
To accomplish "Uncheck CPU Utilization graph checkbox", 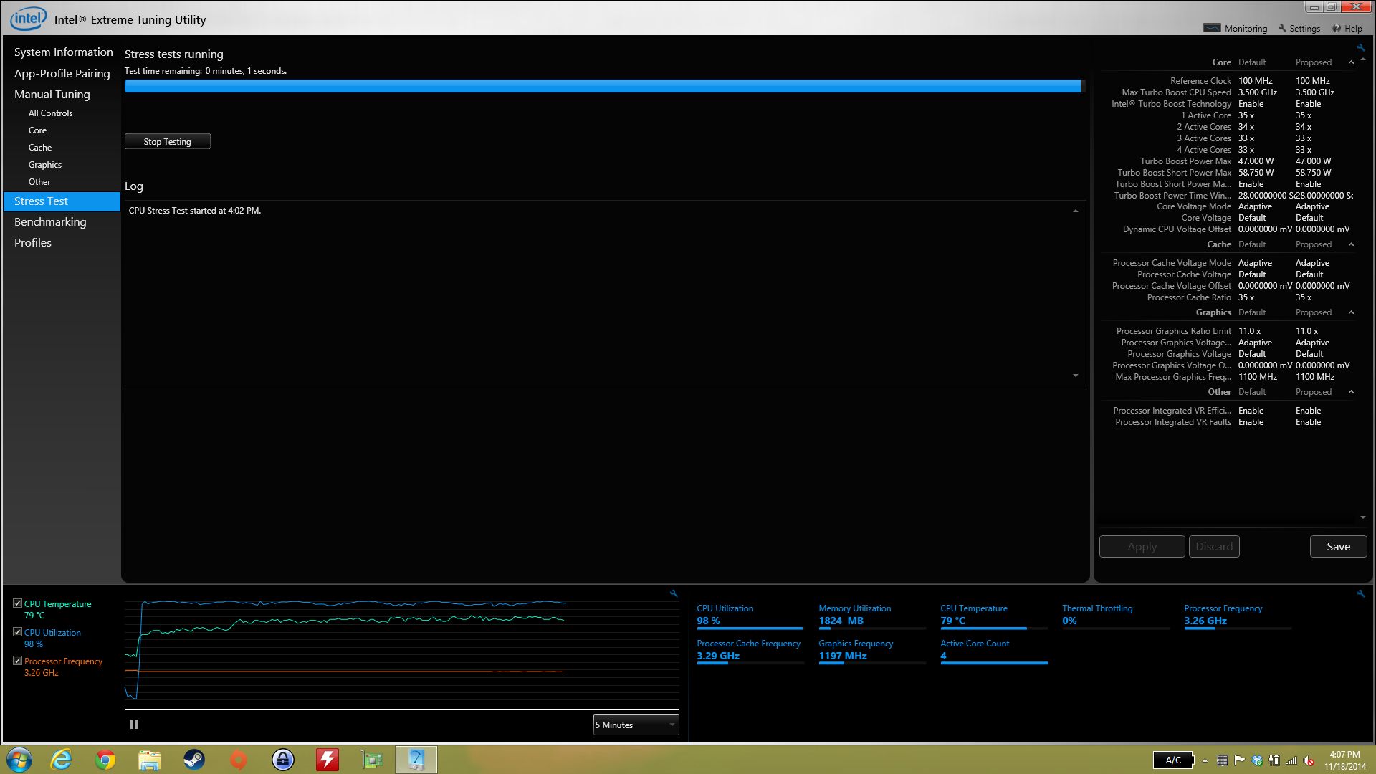I will click(18, 632).
